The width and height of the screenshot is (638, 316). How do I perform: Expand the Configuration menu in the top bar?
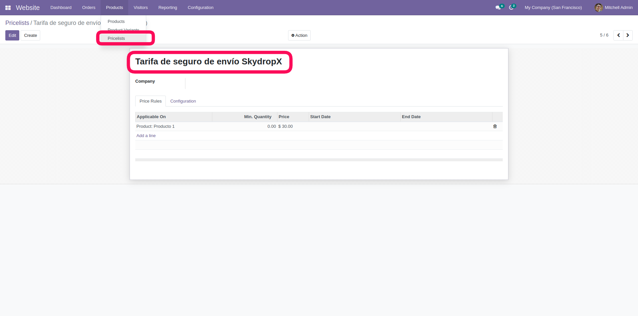[200, 8]
